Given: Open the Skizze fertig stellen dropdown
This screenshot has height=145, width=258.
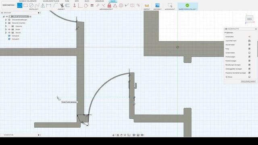Looking at the screenshot, I should (187, 9).
